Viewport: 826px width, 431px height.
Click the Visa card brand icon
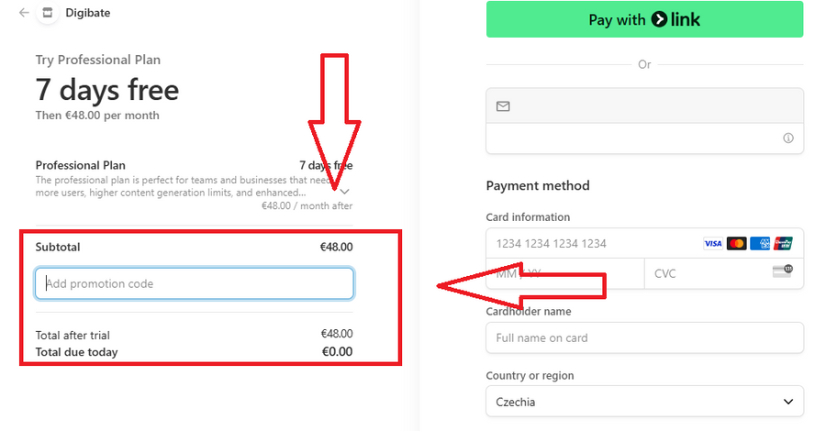(x=712, y=244)
